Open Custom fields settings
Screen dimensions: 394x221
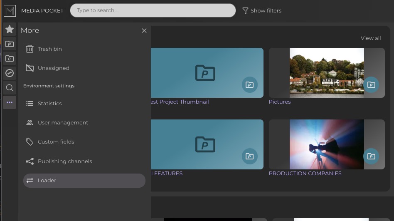56,142
